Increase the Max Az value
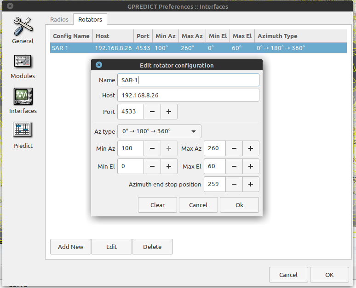The image size is (356, 288). tap(251, 148)
